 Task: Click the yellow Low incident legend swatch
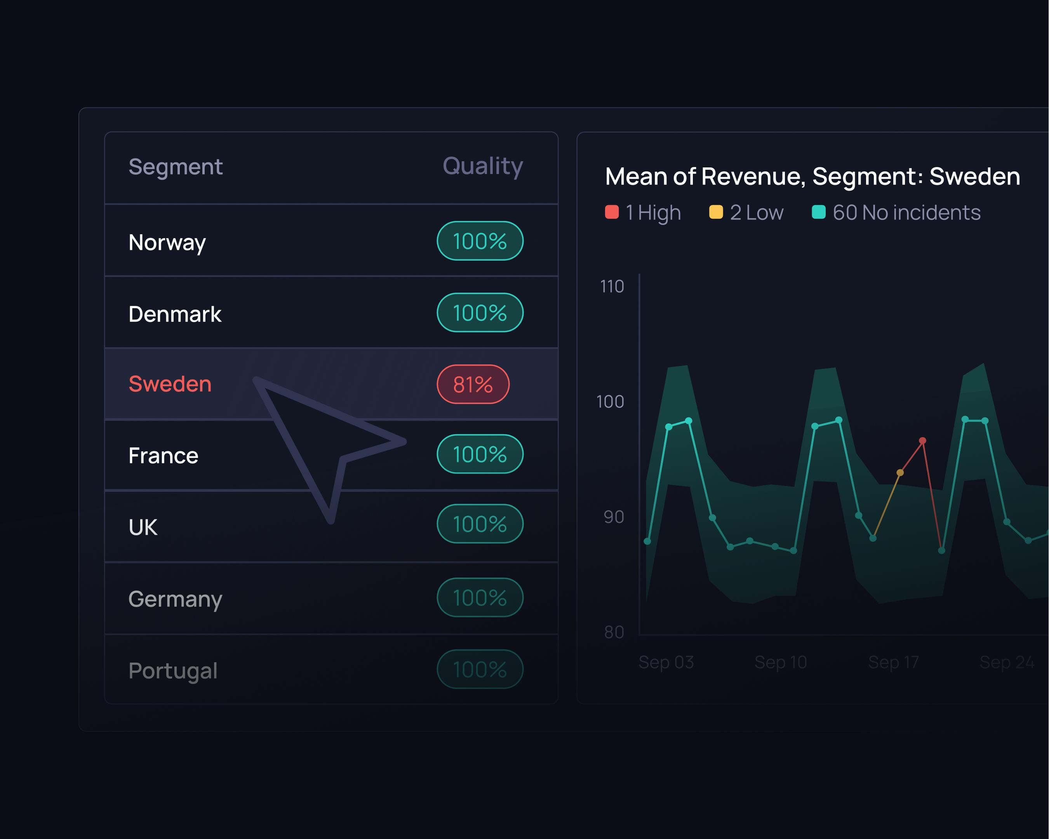pyautogui.click(x=716, y=212)
